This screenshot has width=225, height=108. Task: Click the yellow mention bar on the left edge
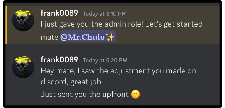(6, 25)
